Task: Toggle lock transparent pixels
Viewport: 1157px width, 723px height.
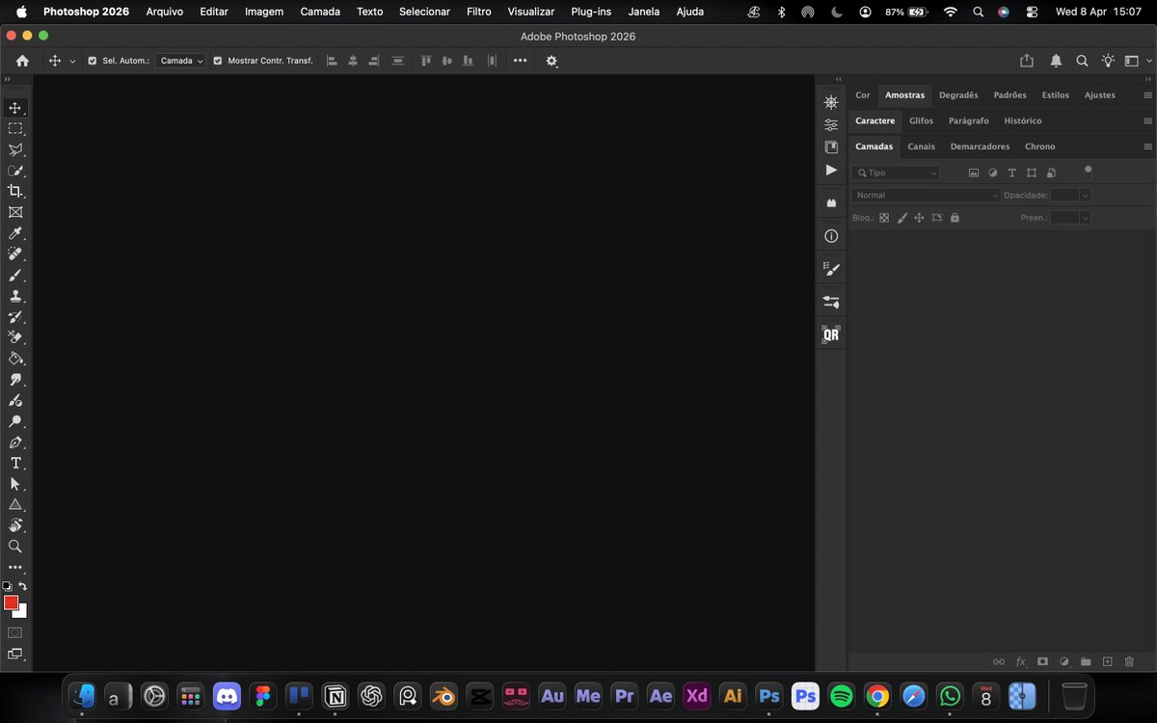Action: [x=884, y=218]
